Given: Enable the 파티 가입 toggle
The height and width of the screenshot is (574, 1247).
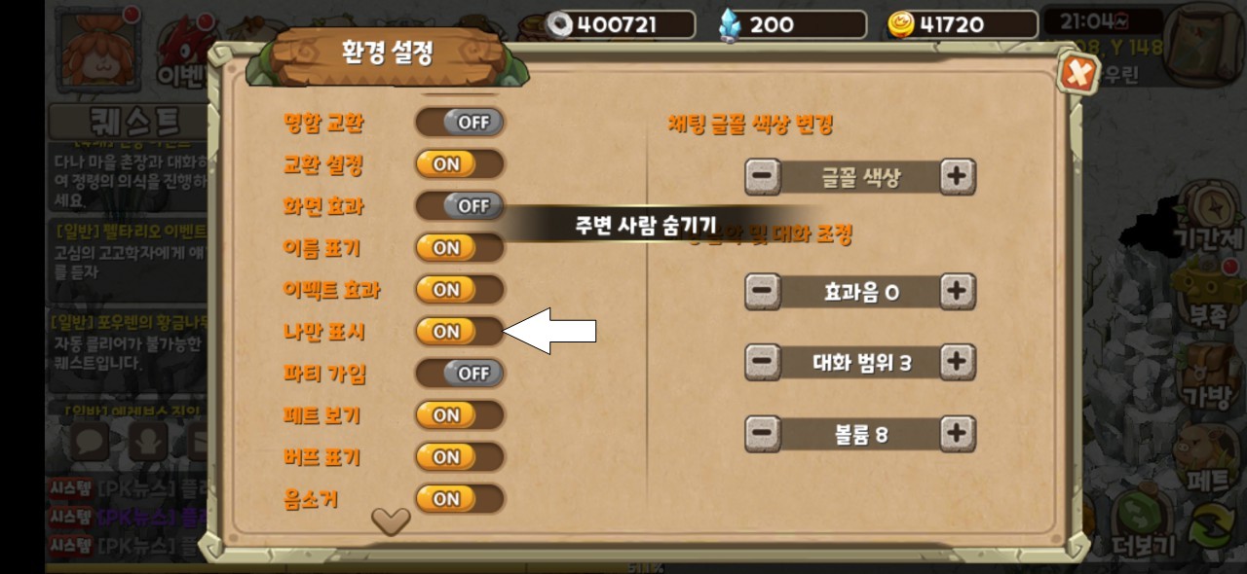Looking at the screenshot, I should coord(460,374).
